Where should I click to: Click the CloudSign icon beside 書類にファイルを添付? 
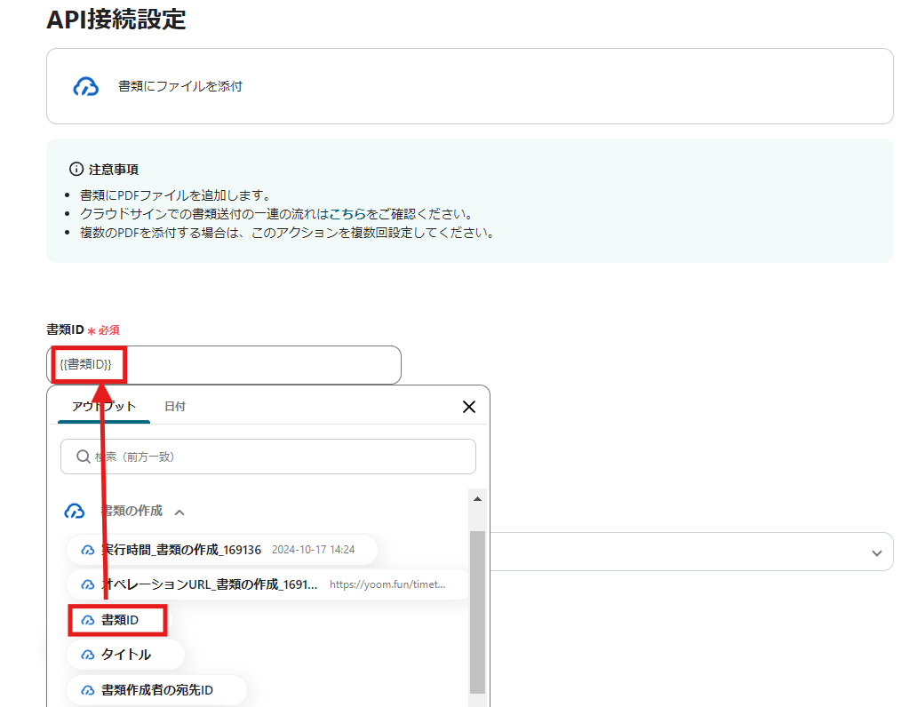pyautogui.click(x=86, y=86)
